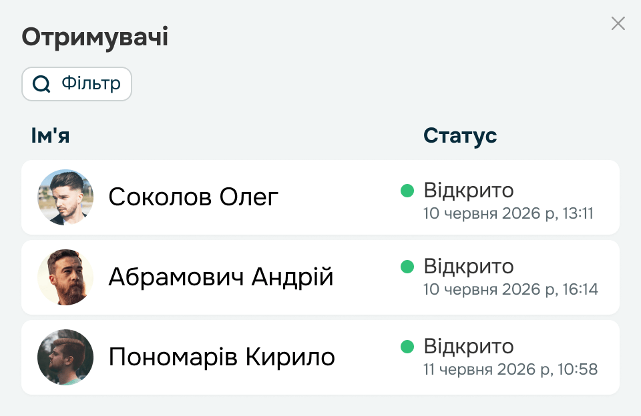Click the timestamp 11 червня 2026 р, 10:58
Image resolution: width=641 pixels, height=416 pixels.
coord(511,369)
